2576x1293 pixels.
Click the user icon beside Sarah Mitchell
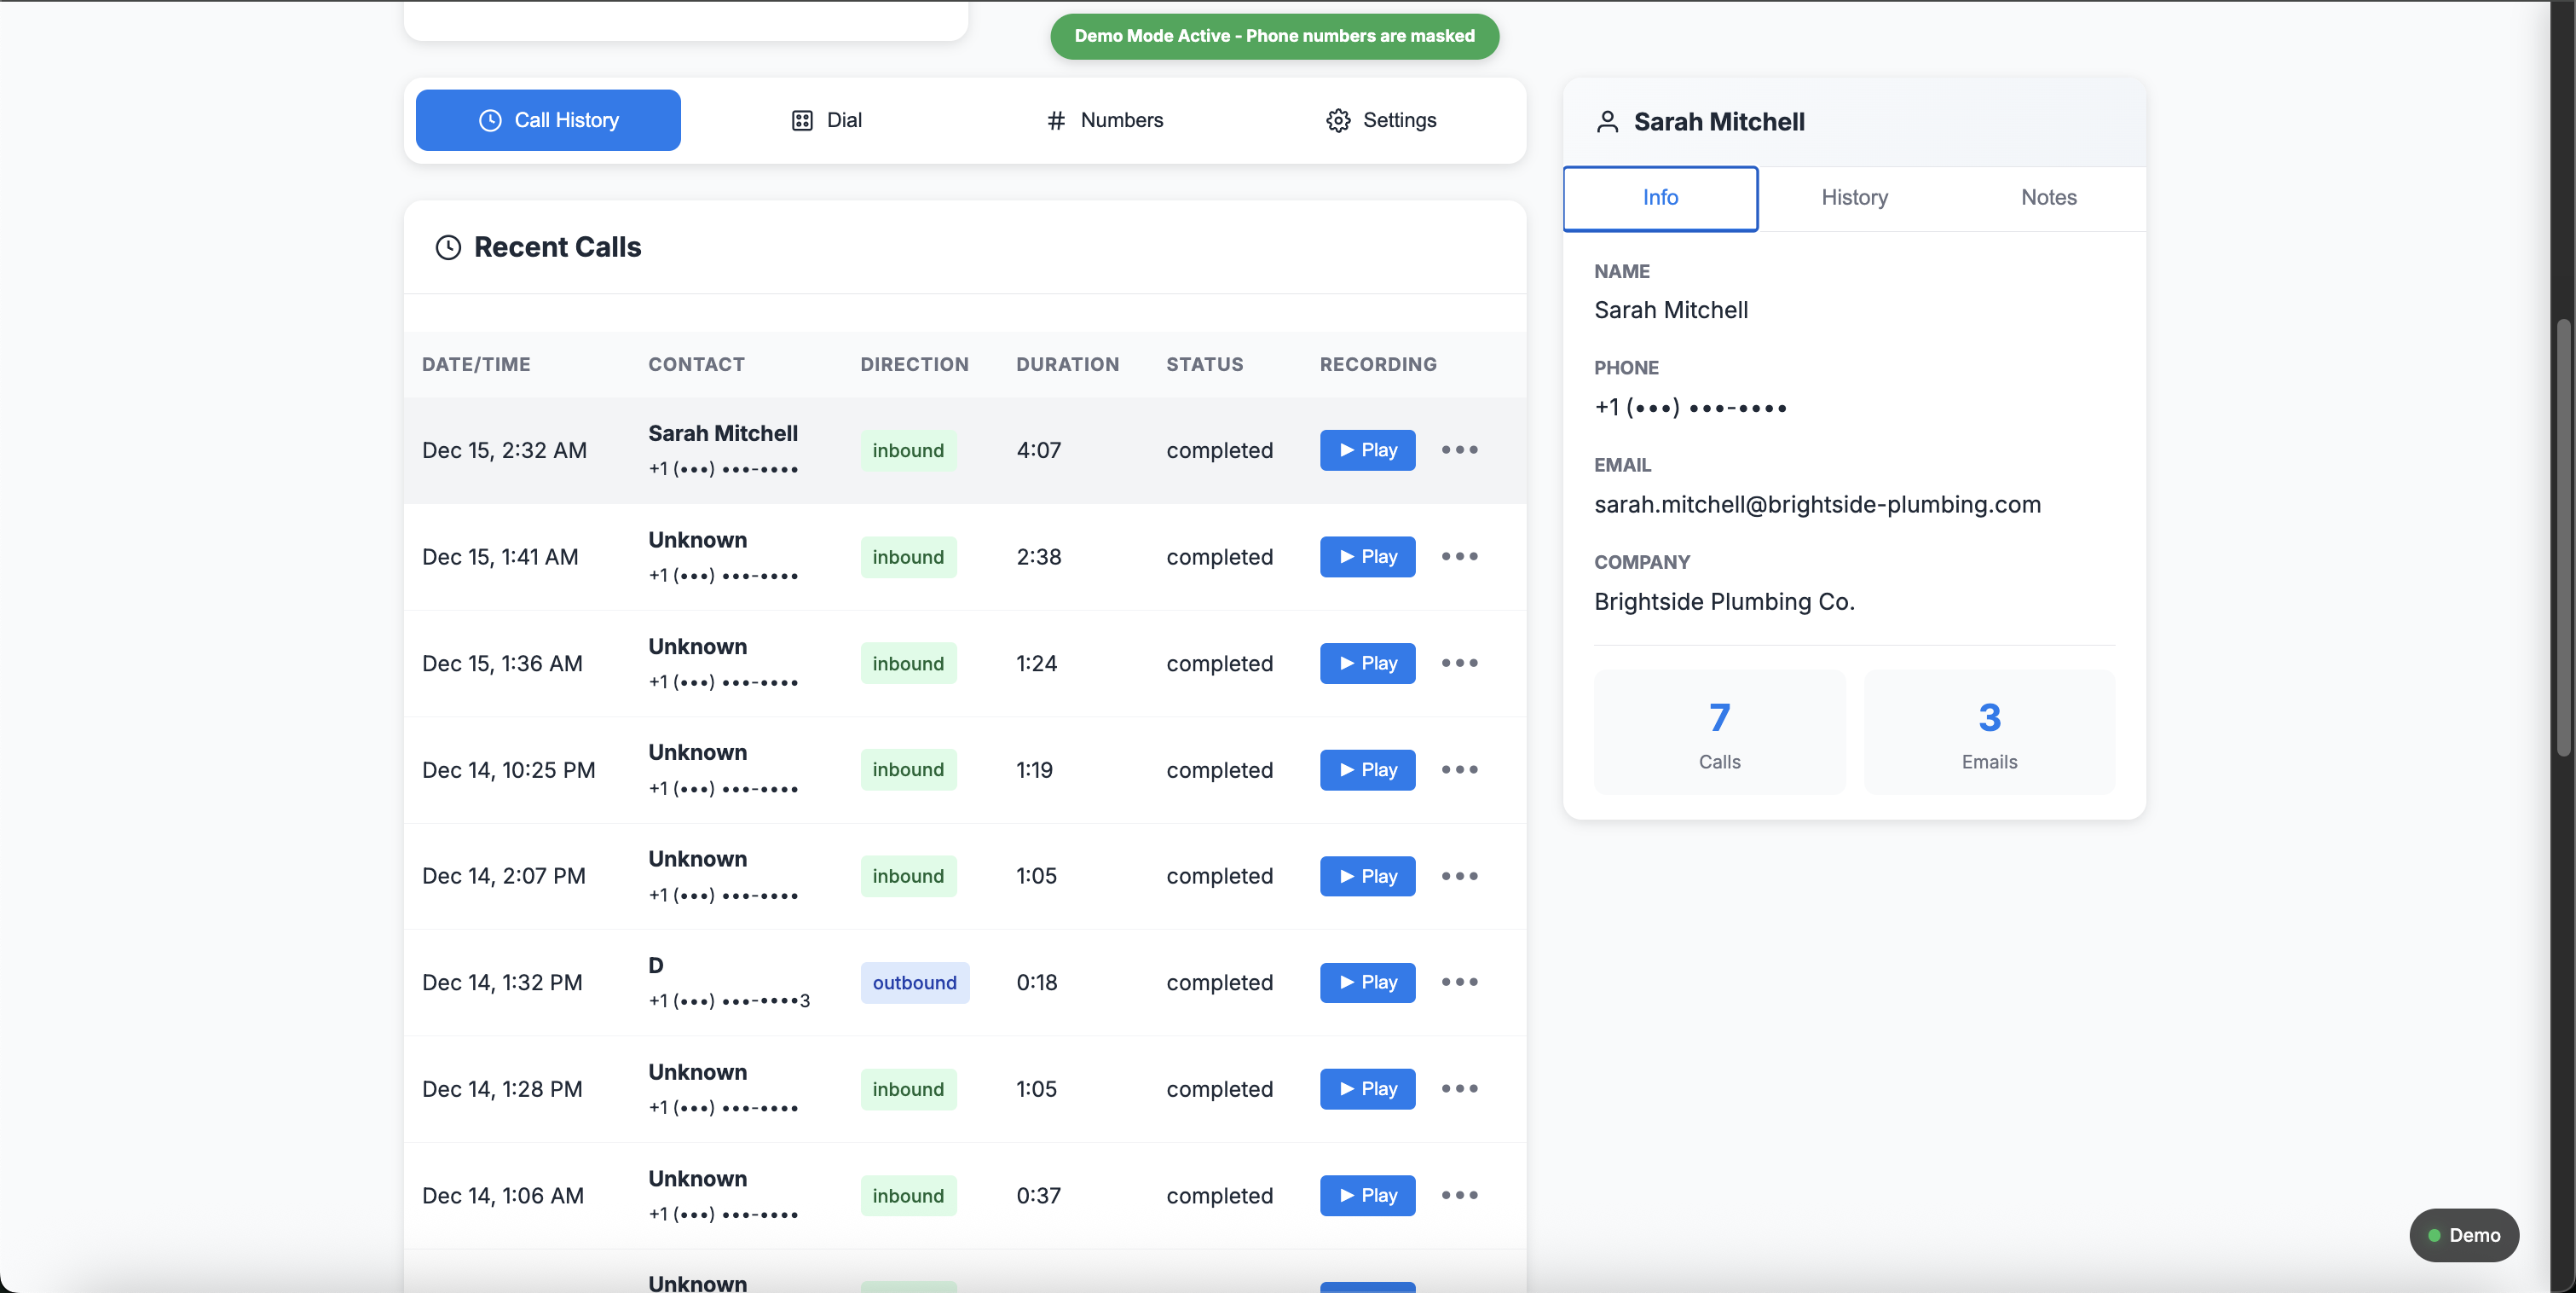(x=1607, y=121)
